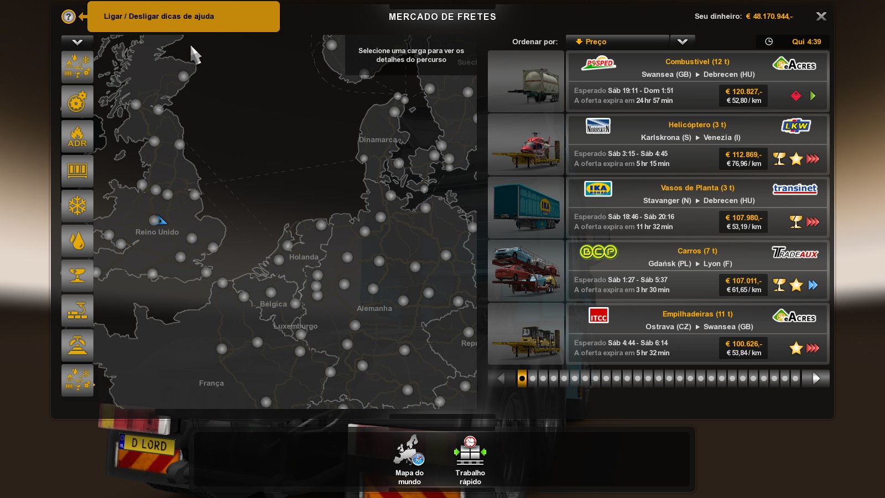Open Mapa do mundo
This screenshot has width=885, height=498.
pyautogui.click(x=409, y=460)
